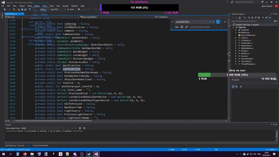Image resolution: width=279 pixels, height=157 pixels.
Task: Toggle Match case (Aa) in find box
Action: [x=177, y=27]
